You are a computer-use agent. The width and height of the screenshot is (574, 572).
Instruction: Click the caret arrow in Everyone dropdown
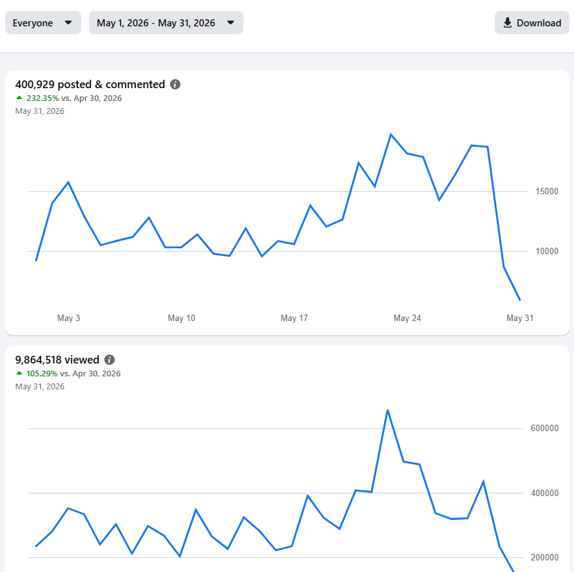point(68,23)
